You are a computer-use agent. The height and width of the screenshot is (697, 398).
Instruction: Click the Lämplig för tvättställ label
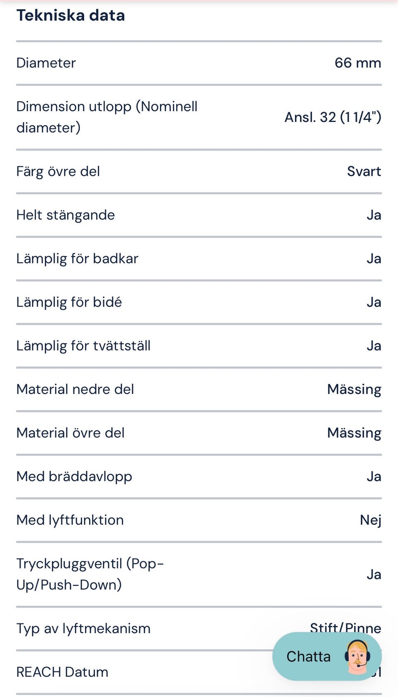83,346
